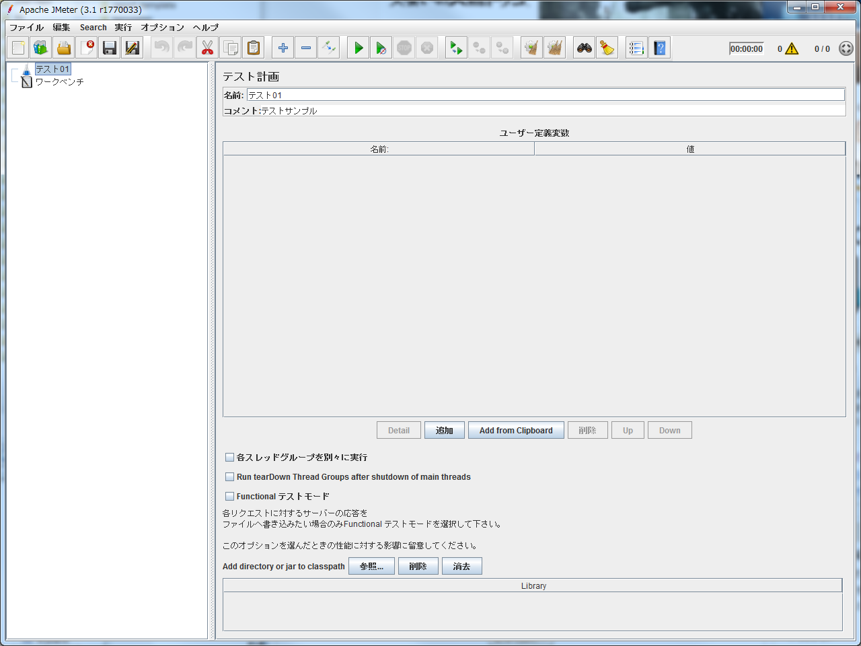Click the Clear results icon
861x646 pixels.
[x=532, y=48]
